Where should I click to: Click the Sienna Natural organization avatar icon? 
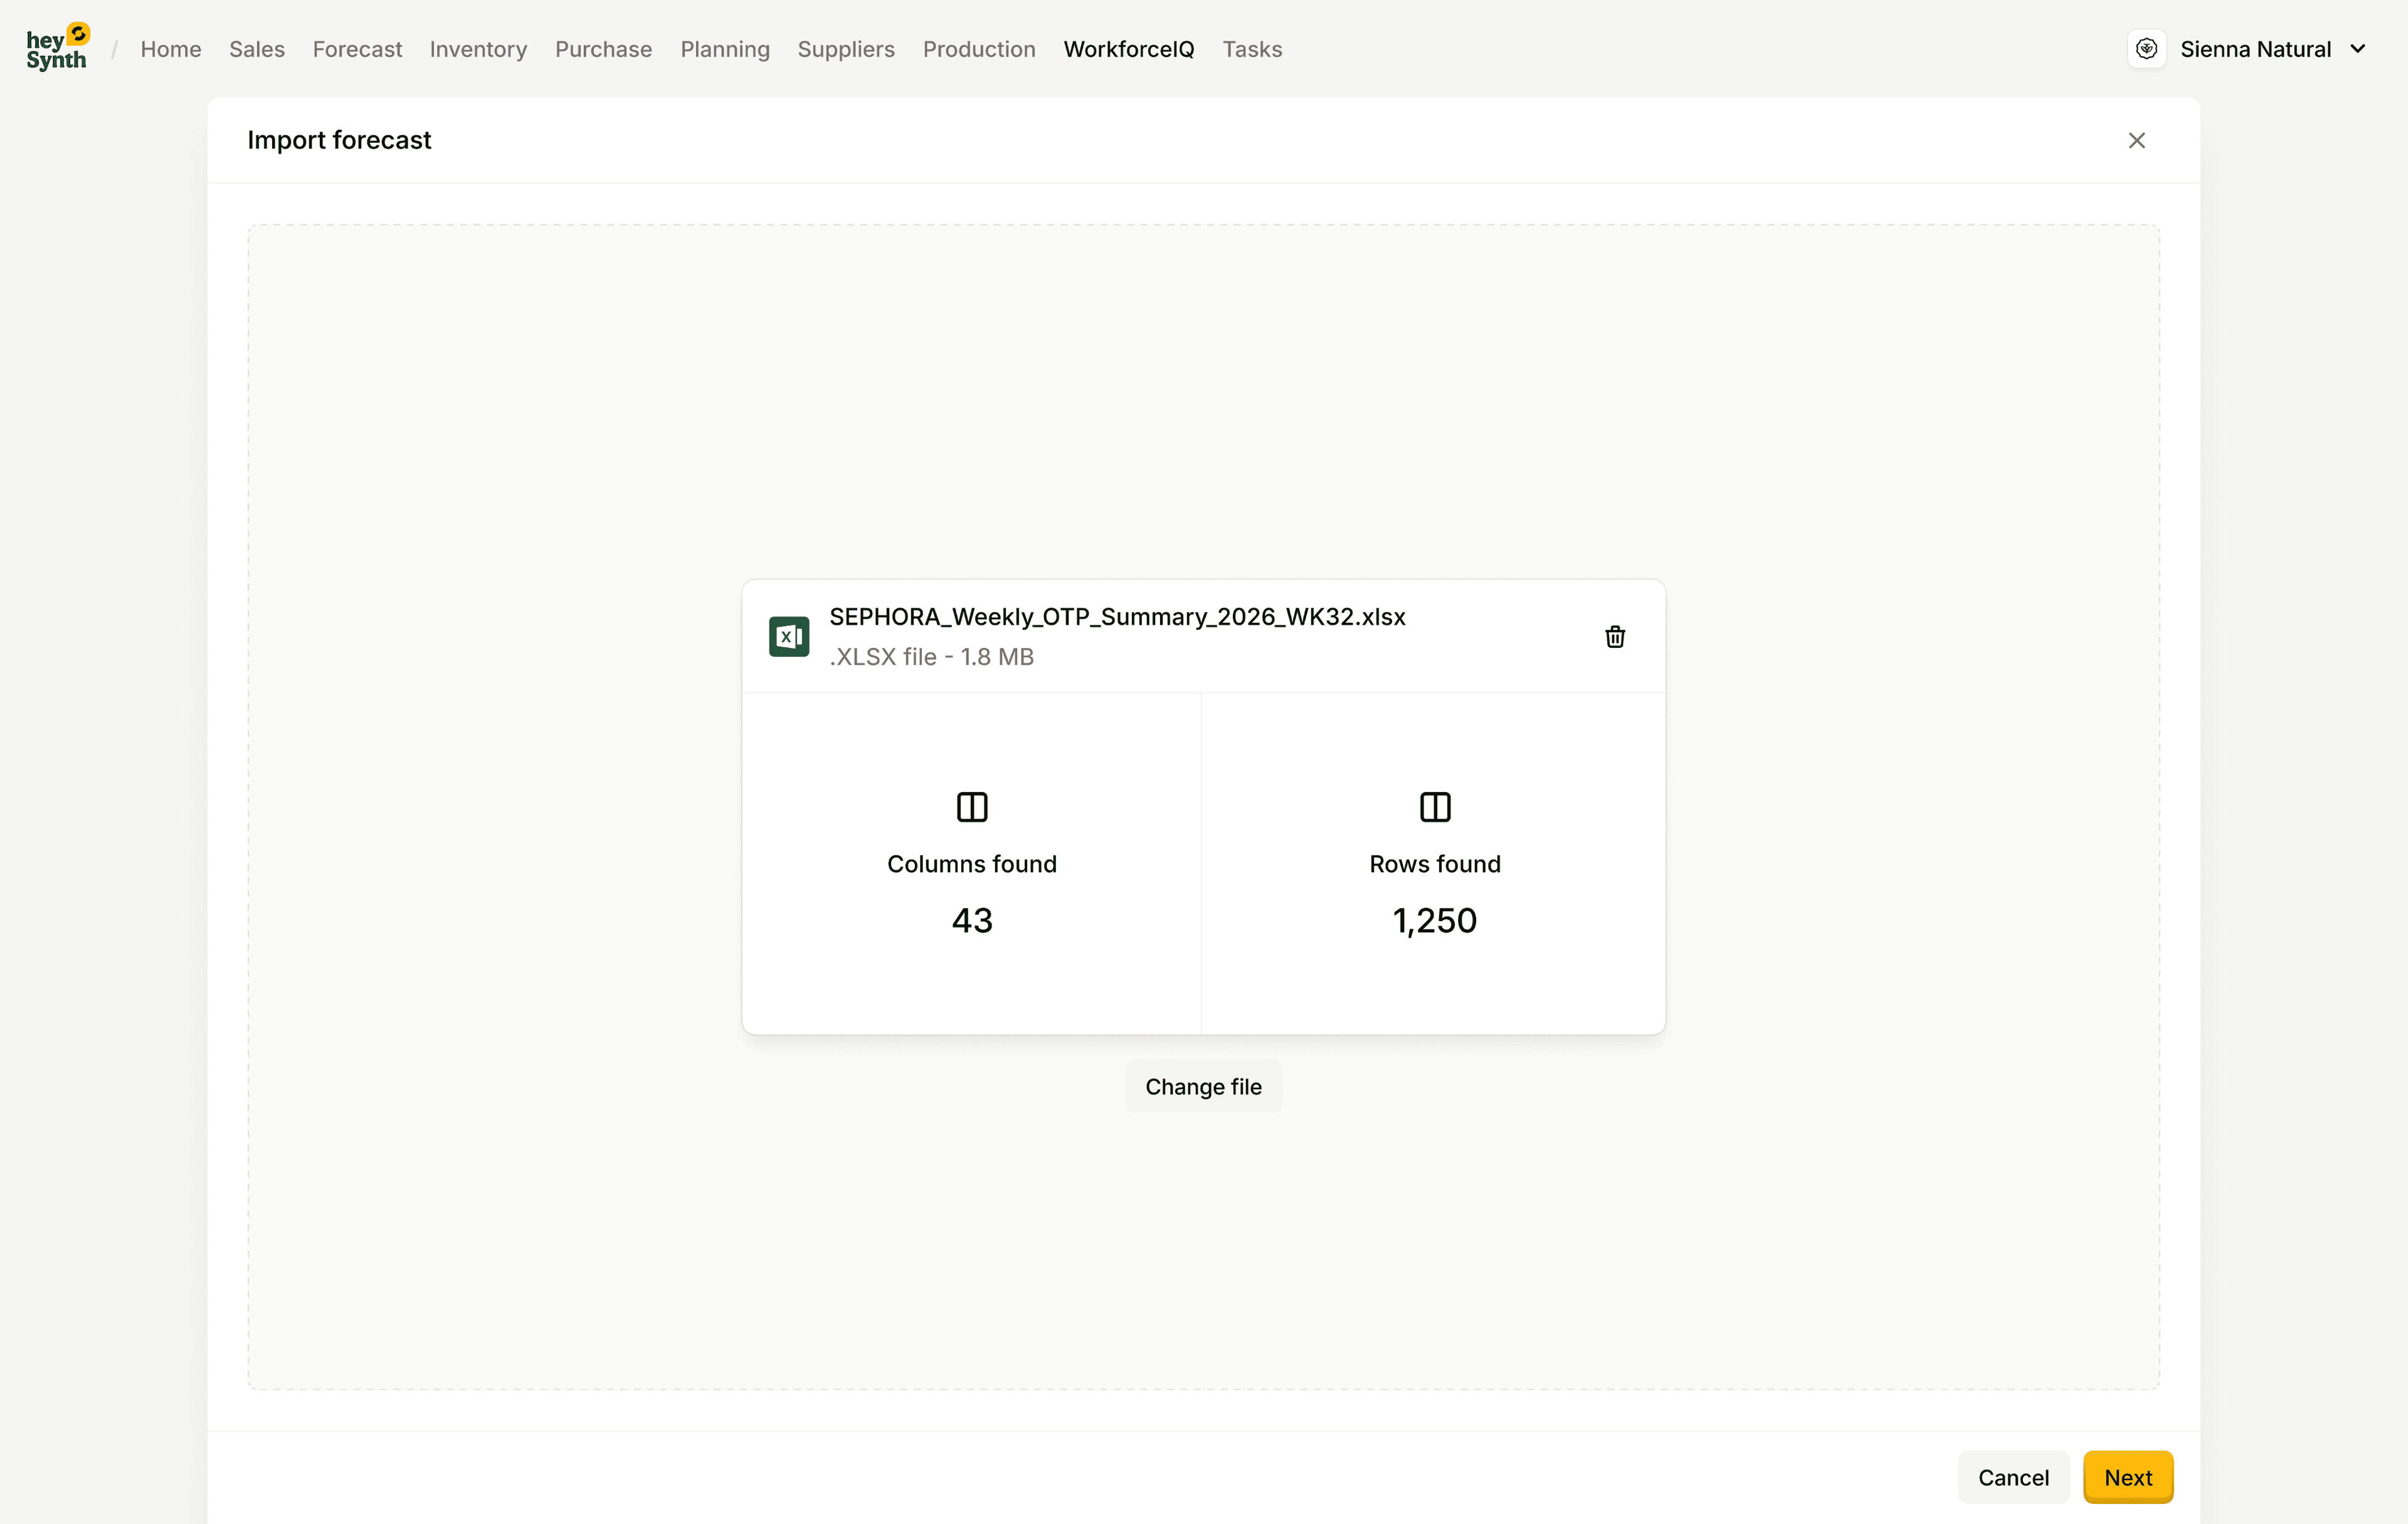click(x=2146, y=49)
